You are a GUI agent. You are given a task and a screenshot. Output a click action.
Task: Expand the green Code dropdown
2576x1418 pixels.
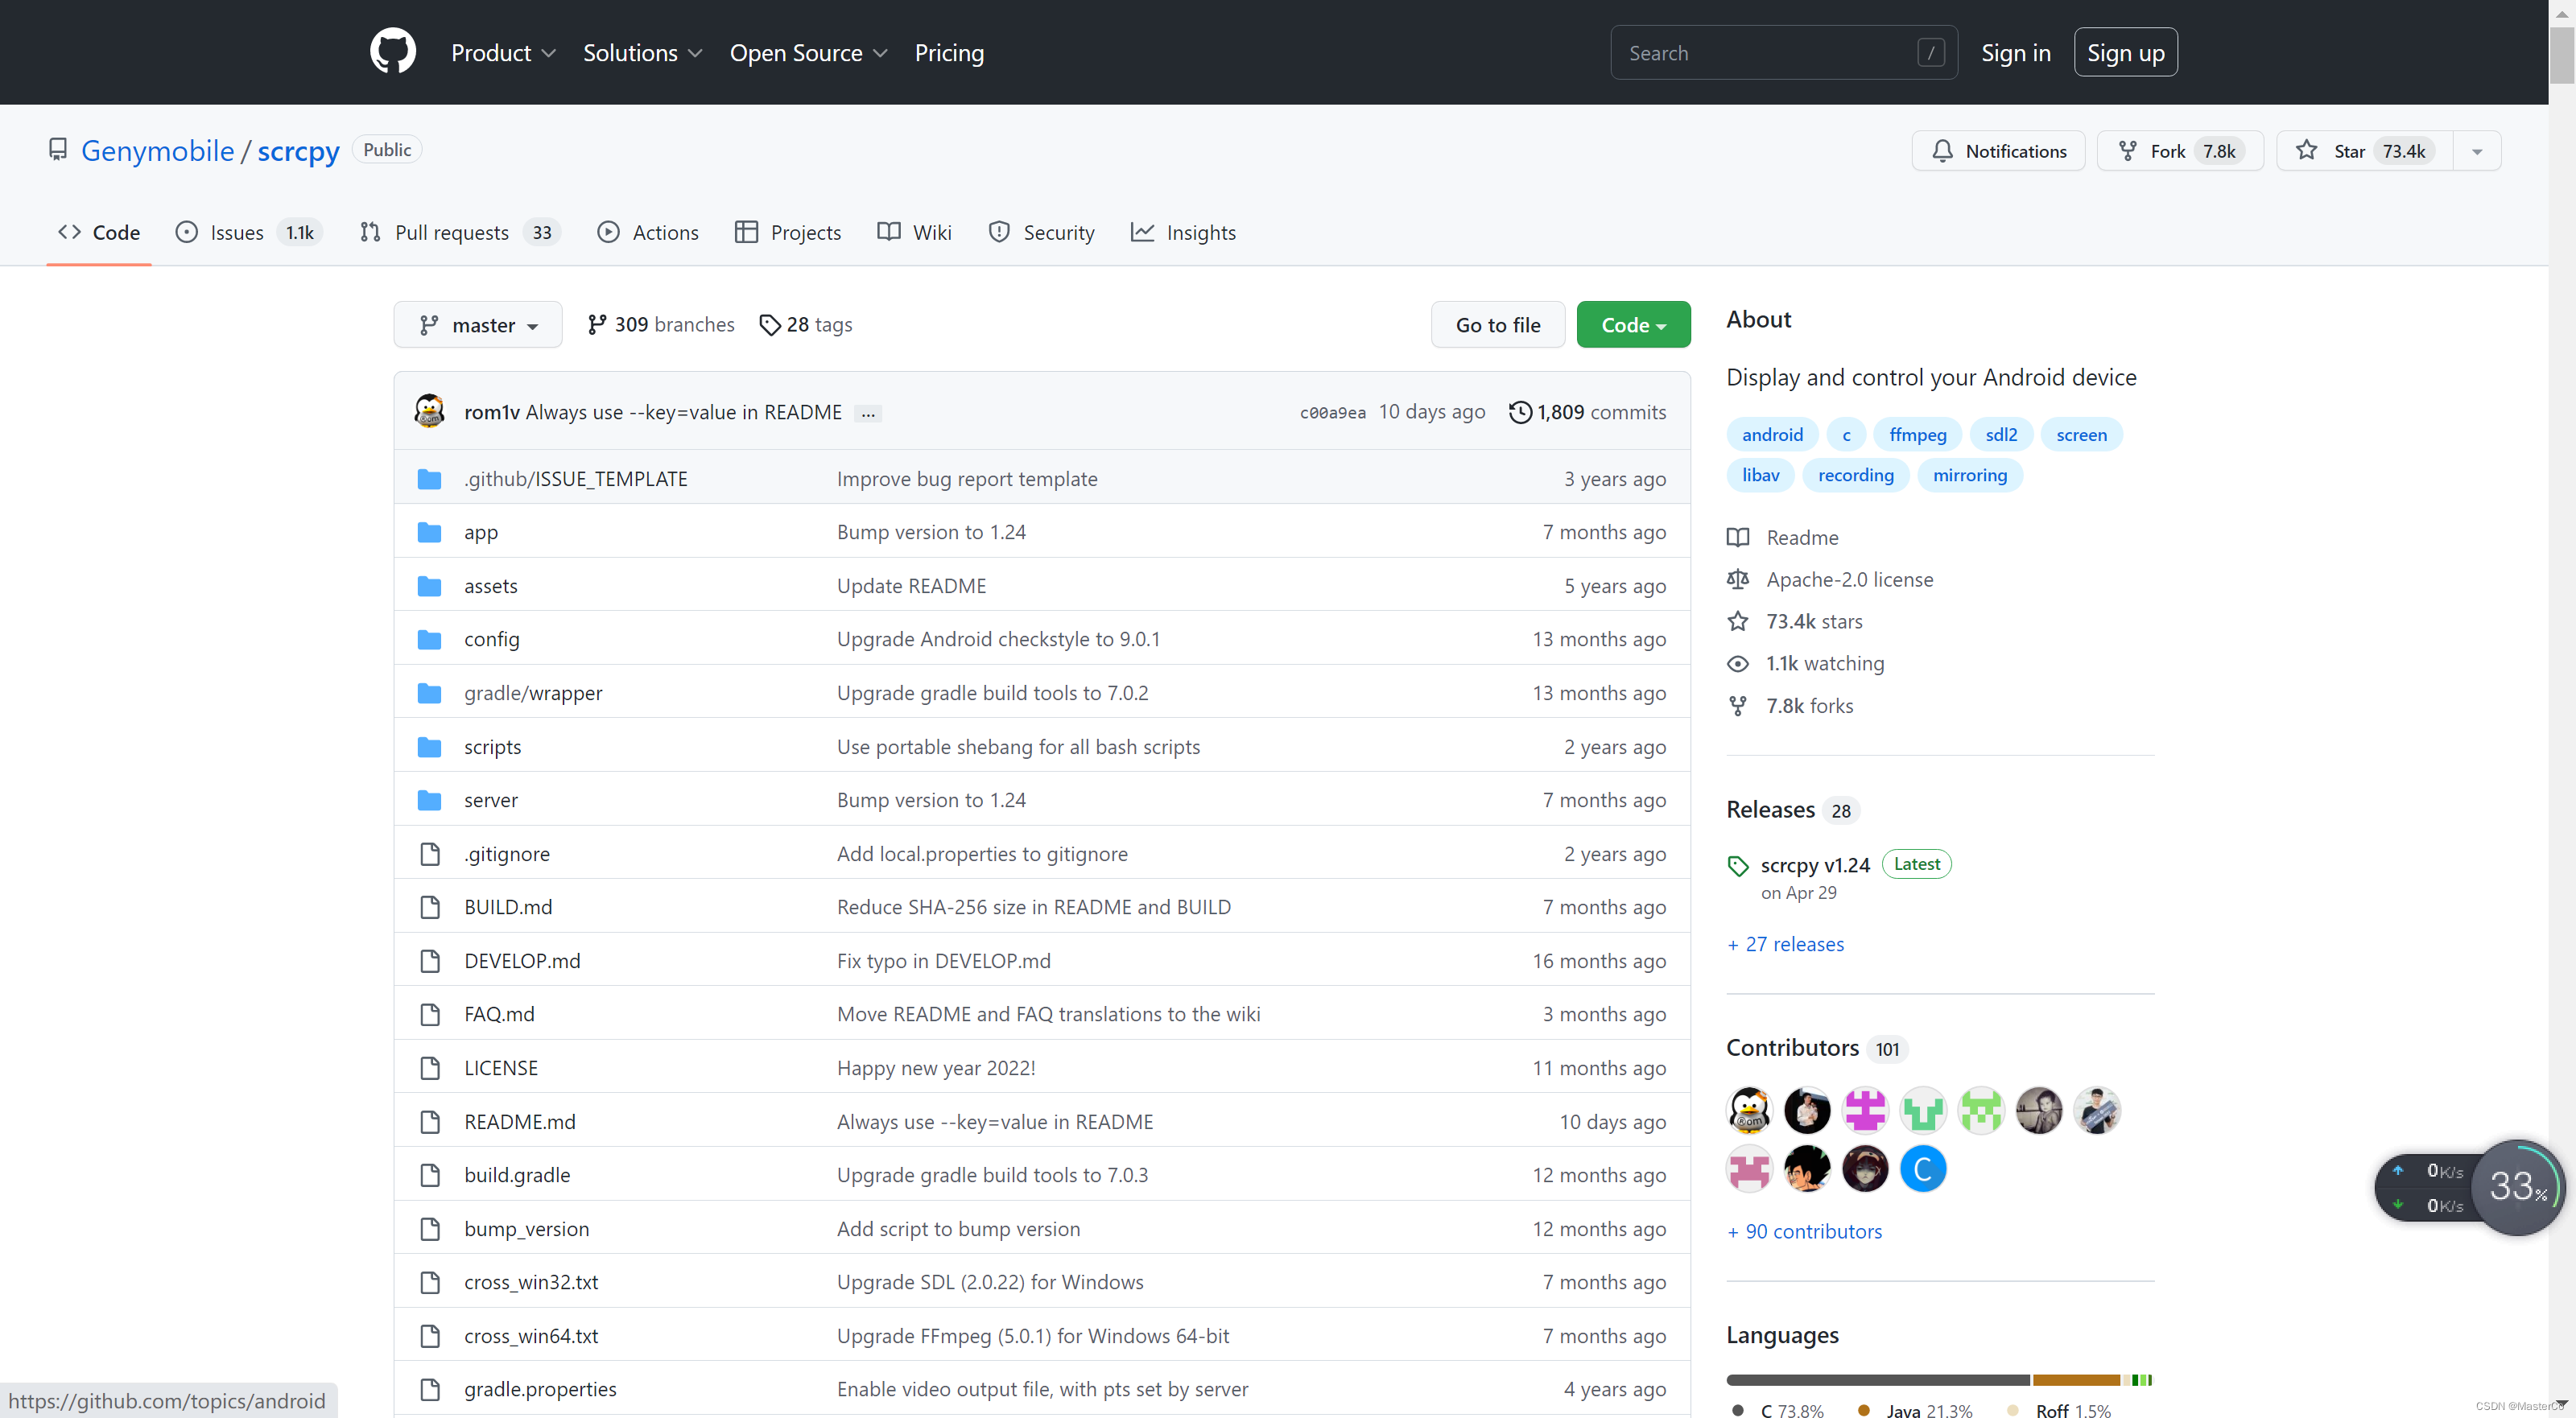click(x=1632, y=325)
